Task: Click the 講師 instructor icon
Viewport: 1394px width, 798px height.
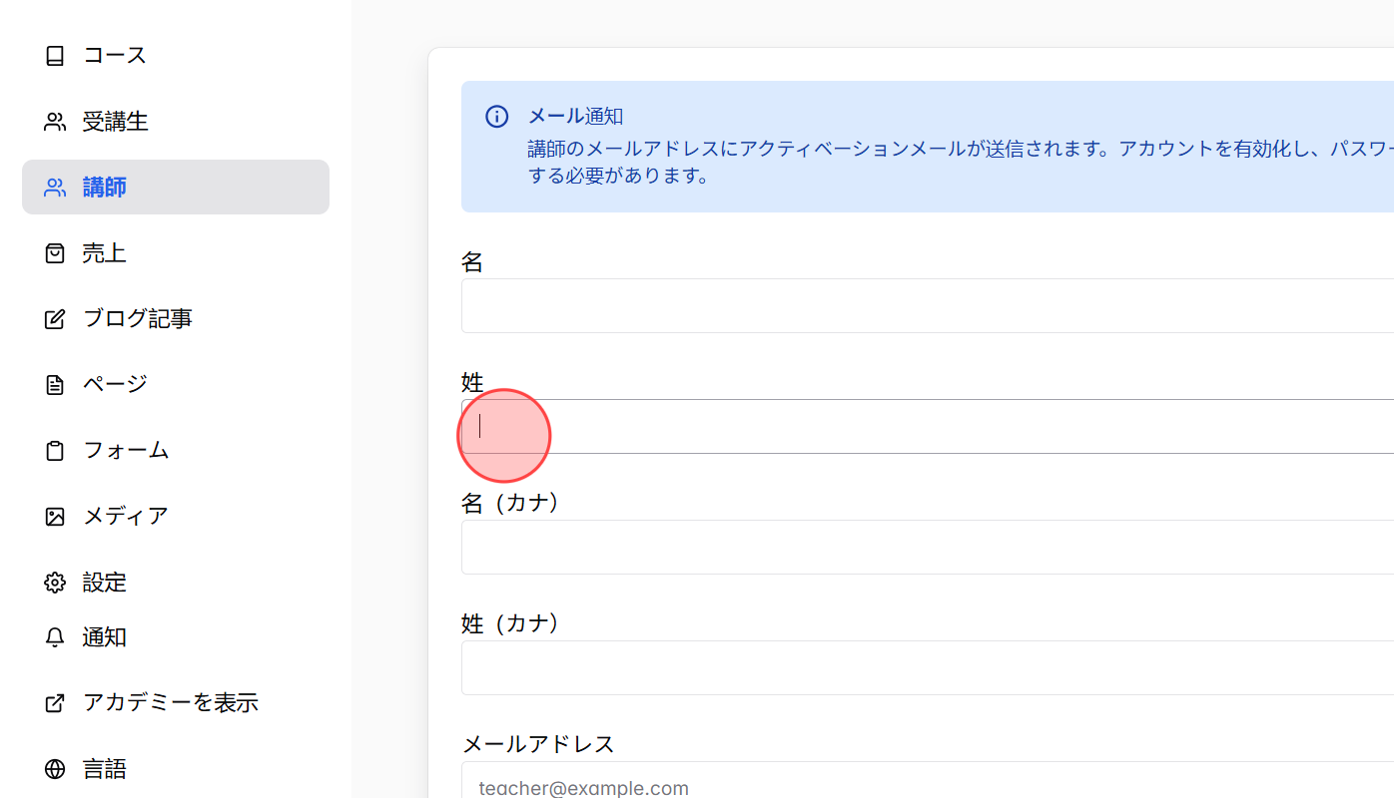Action: pos(55,187)
